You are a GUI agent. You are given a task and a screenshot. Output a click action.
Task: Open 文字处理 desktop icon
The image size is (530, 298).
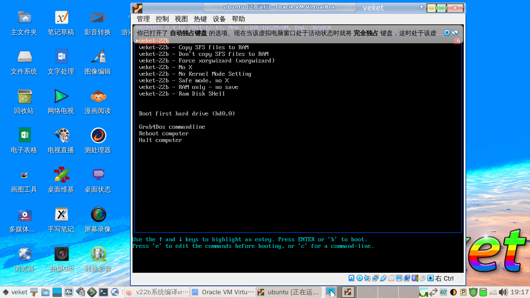coord(61,63)
